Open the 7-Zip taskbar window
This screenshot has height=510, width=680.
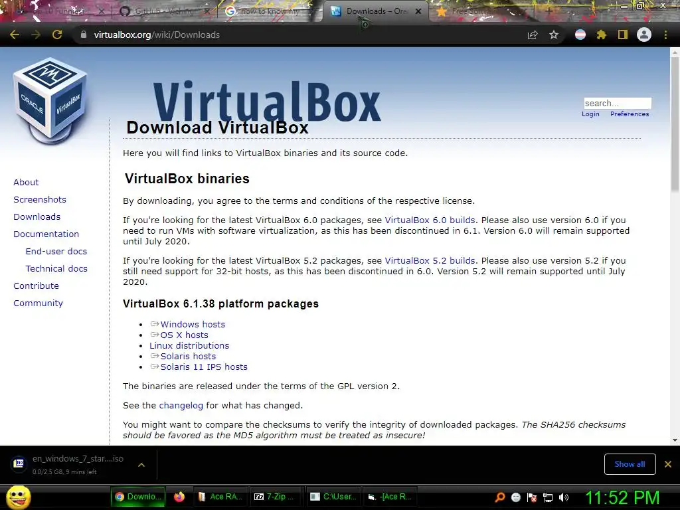point(275,497)
